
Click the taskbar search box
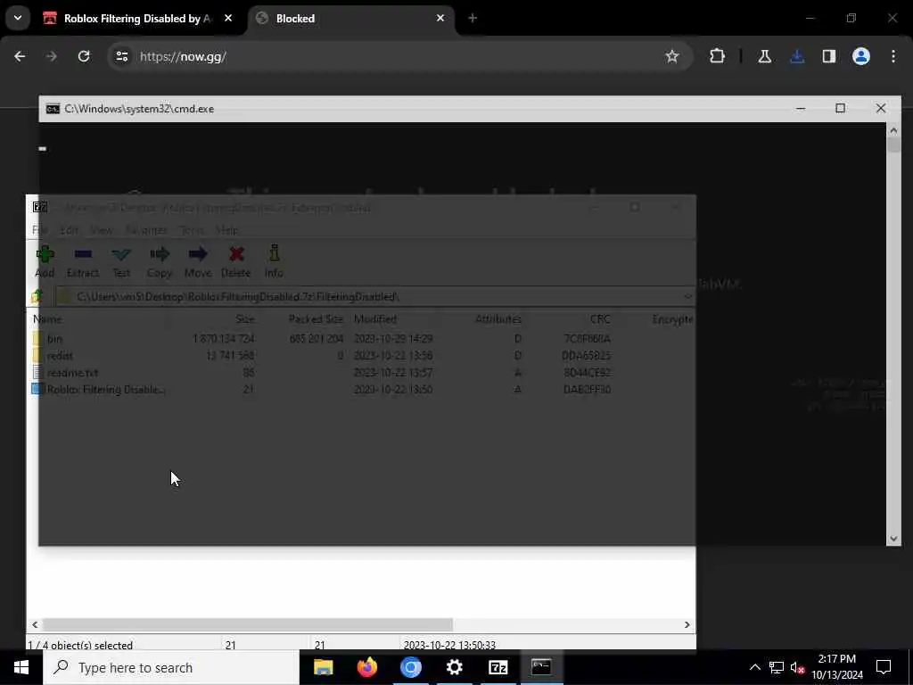(x=171, y=667)
